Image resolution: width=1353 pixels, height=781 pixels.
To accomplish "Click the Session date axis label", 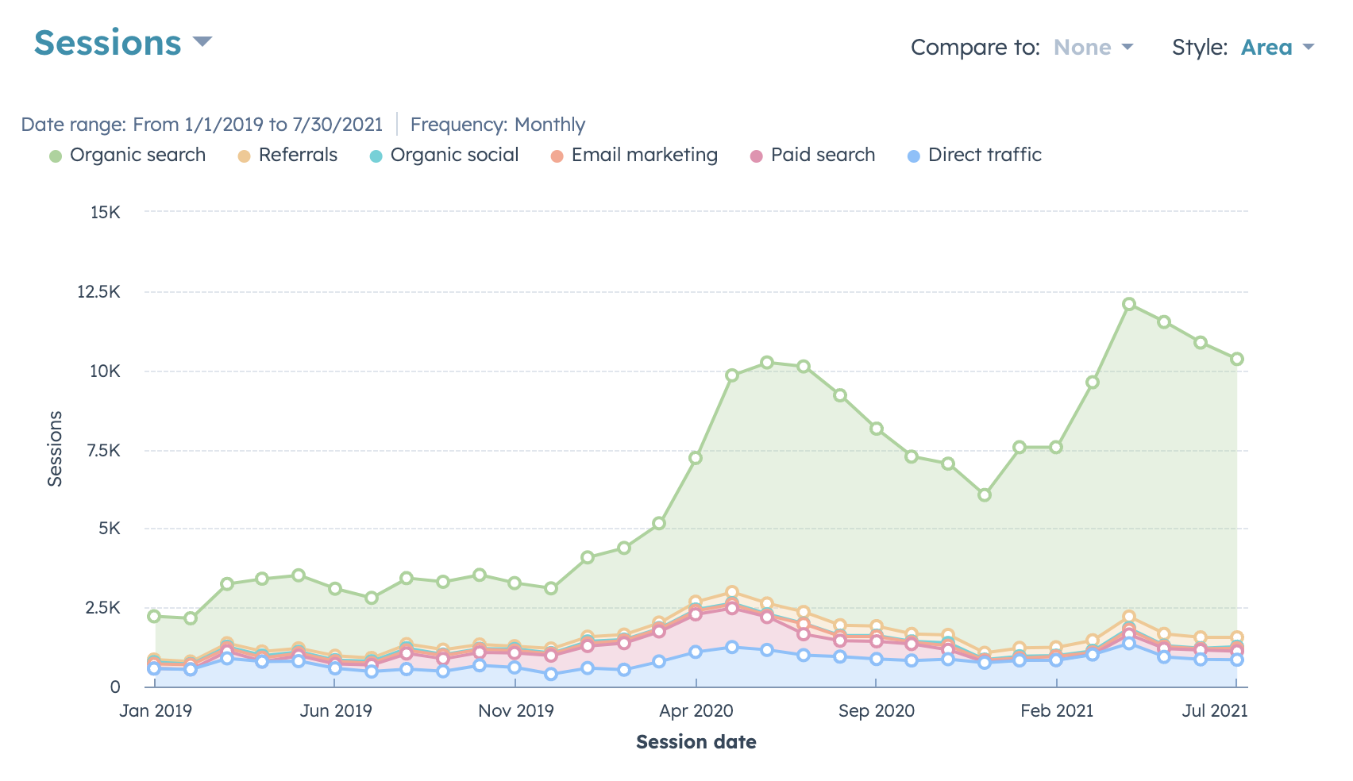I will point(696,742).
